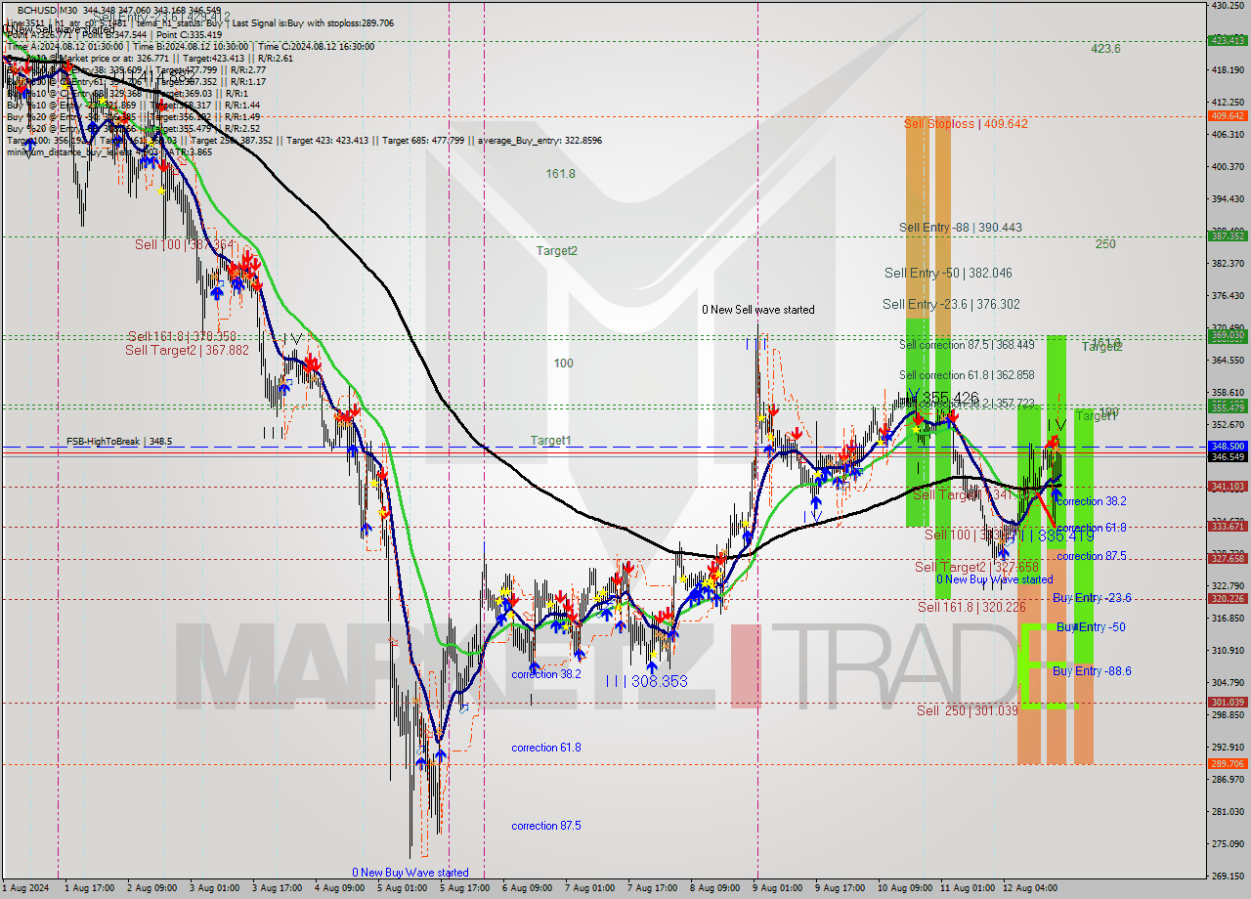Click the '250' Fibonacci level label
1251x899 pixels.
coord(1105,244)
